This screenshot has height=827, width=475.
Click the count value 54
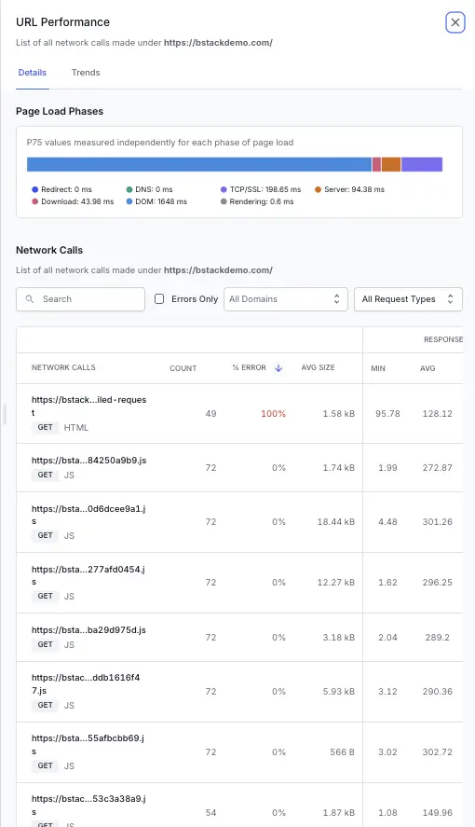point(210,813)
